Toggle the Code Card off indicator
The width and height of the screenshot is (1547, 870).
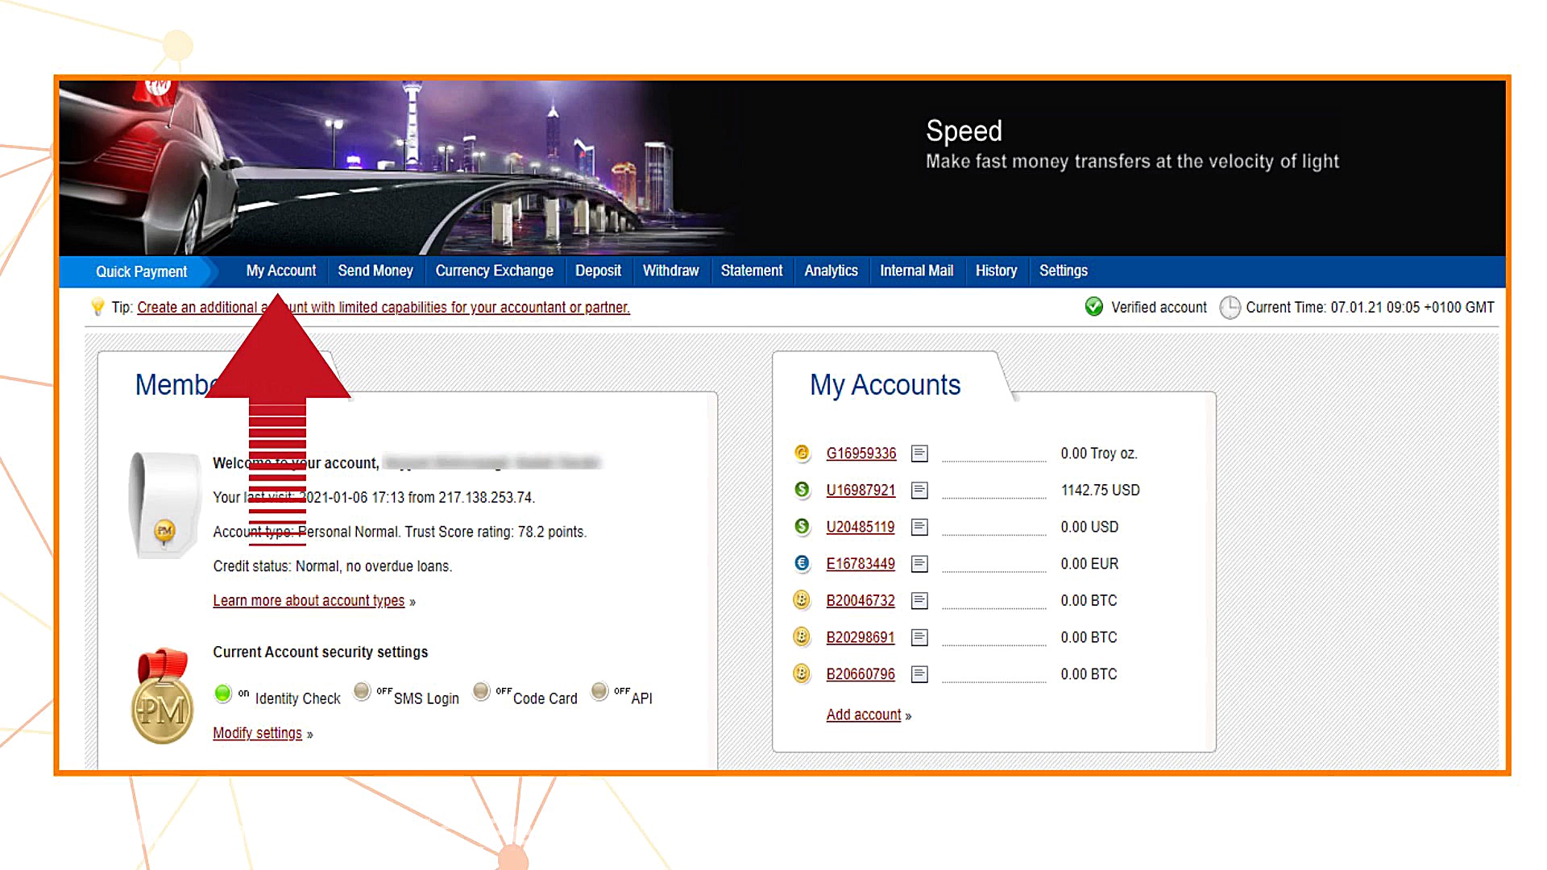pos(482,691)
